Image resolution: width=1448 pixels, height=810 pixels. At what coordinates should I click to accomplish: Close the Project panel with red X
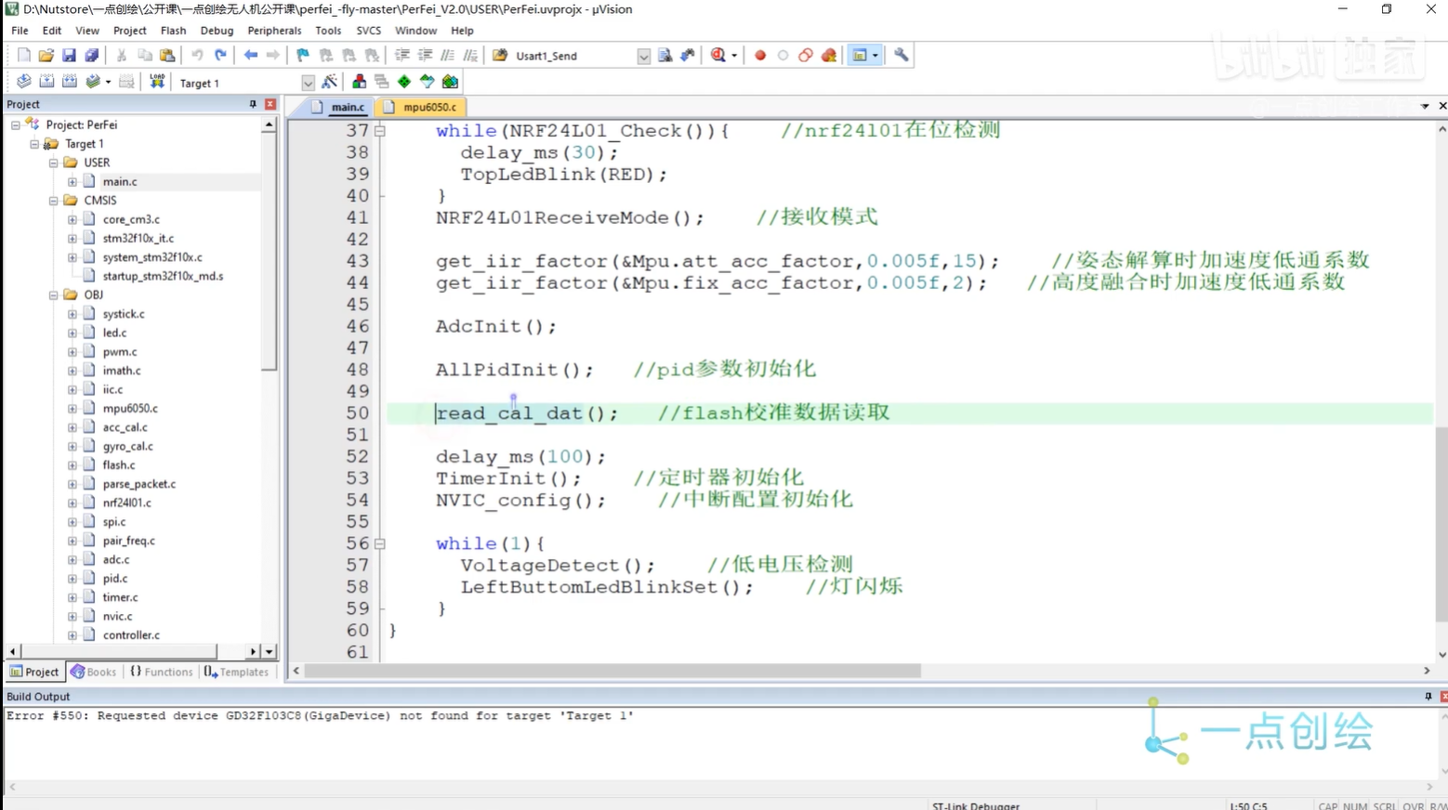tap(270, 104)
